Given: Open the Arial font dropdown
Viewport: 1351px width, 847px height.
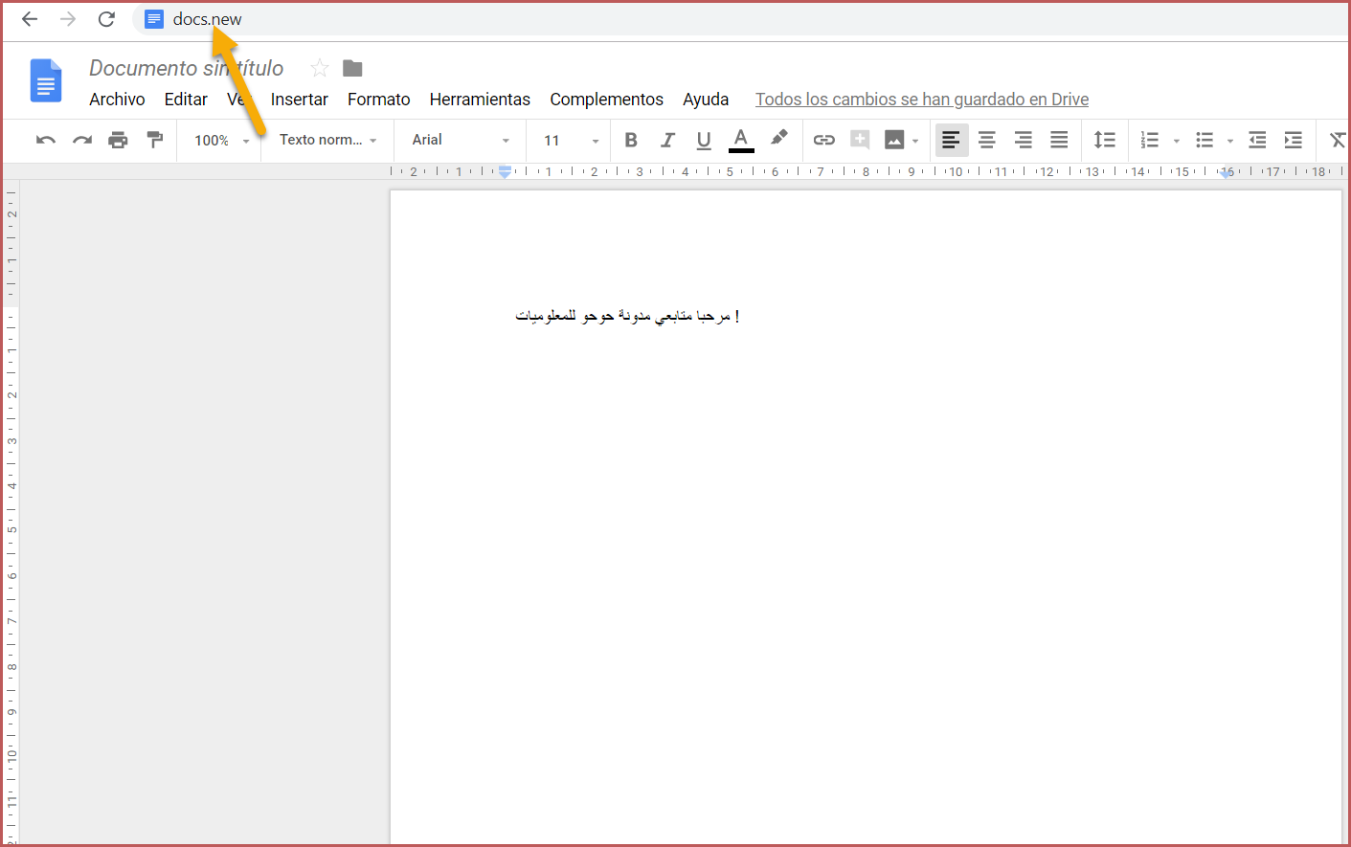Looking at the screenshot, I should (x=460, y=140).
